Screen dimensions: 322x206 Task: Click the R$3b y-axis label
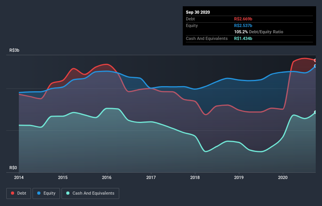(15, 51)
